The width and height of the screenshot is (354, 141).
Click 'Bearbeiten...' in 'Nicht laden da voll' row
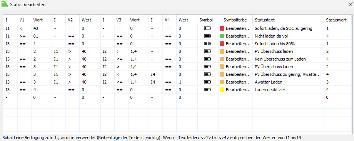coord(239,36)
